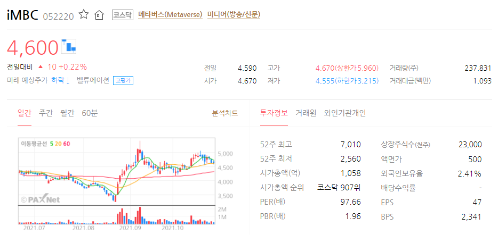Click the 미래 예상주가 label
Image resolution: width=498 pixels, height=243 pixels.
pyautogui.click(x=28, y=80)
